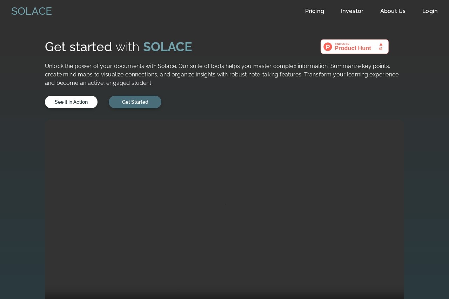Screen dimensions: 449x299
Task: Click the See it in Action button
Action: click(71, 102)
